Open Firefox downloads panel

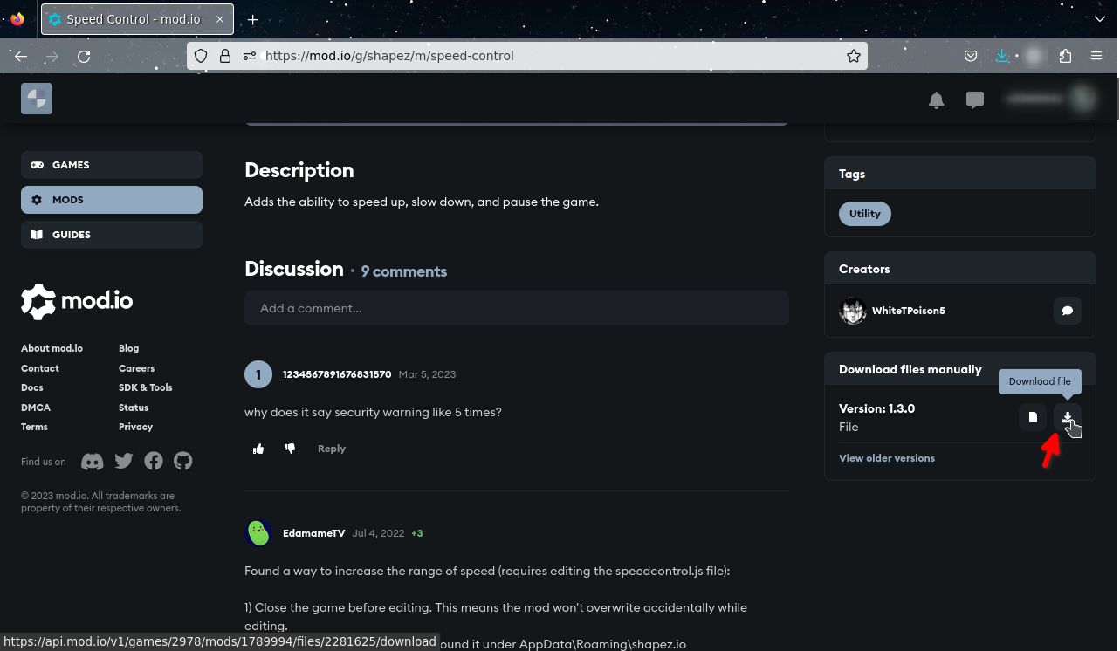click(x=1002, y=56)
